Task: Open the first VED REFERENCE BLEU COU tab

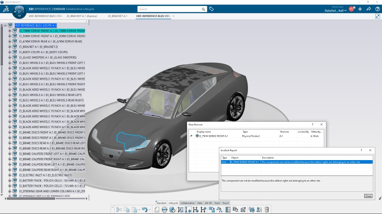Action: (45, 16)
